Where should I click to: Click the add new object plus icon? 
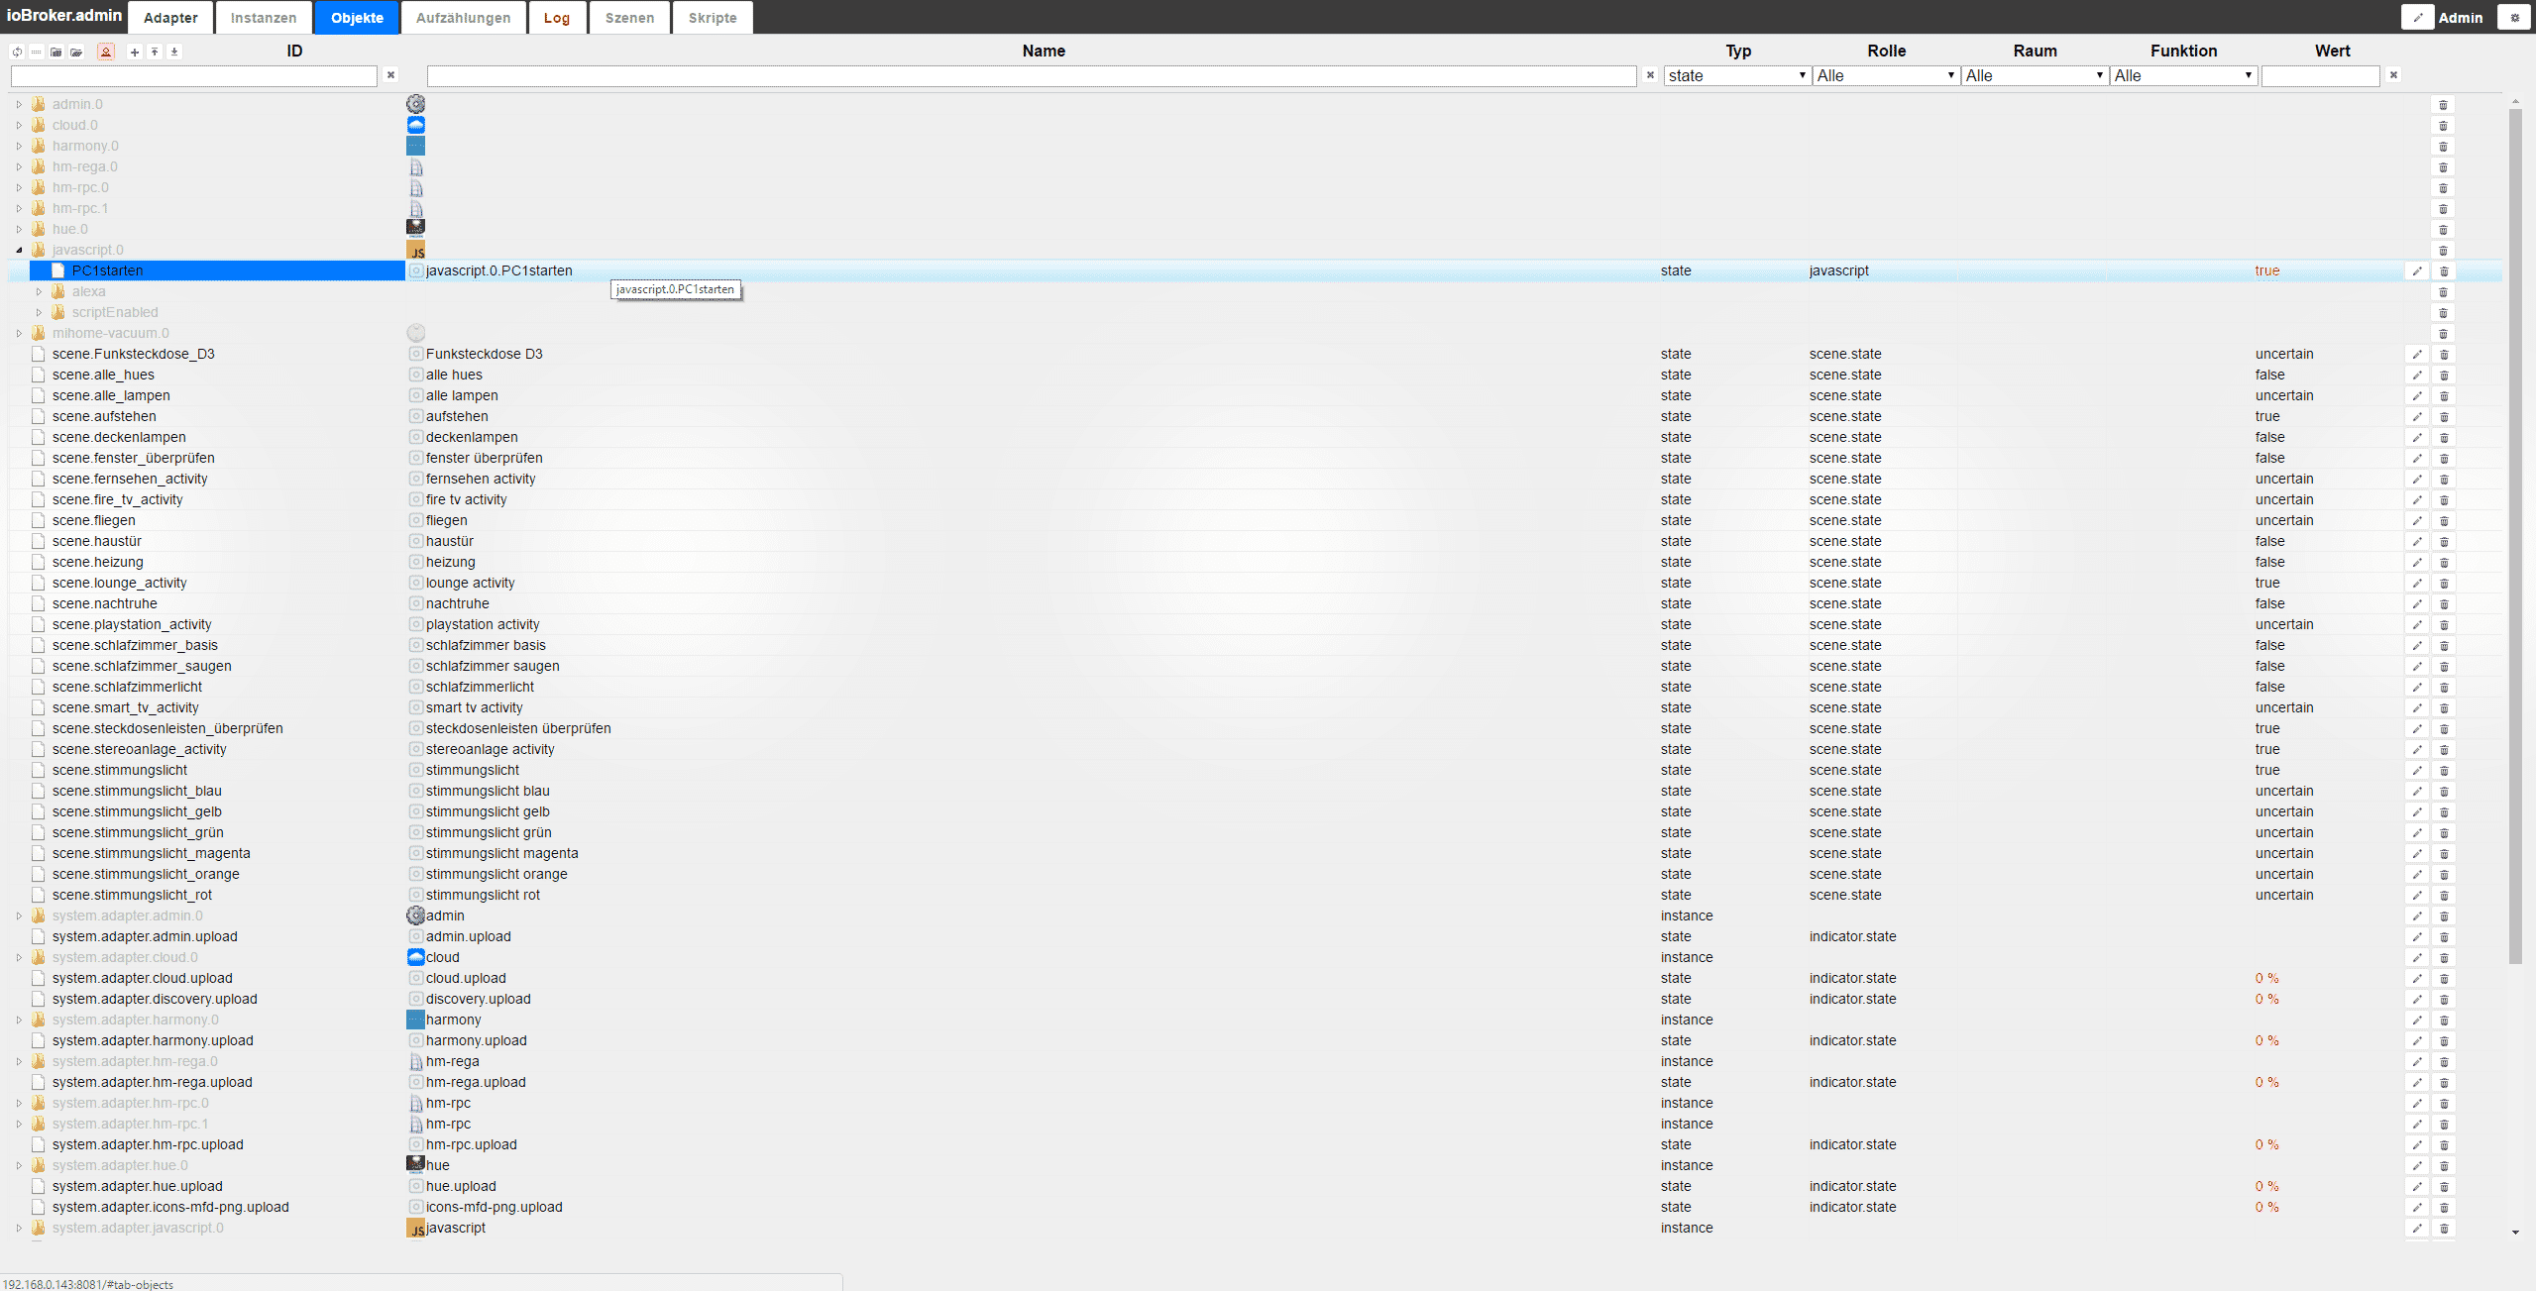tap(135, 52)
